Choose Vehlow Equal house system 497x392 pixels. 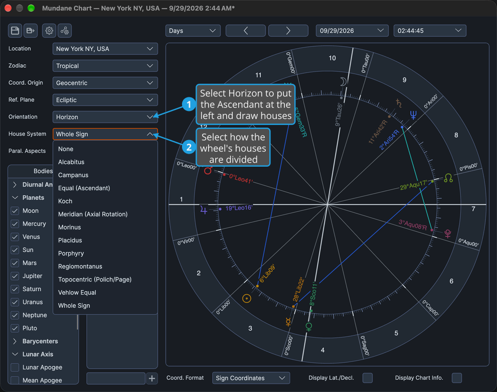click(x=105, y=293)
